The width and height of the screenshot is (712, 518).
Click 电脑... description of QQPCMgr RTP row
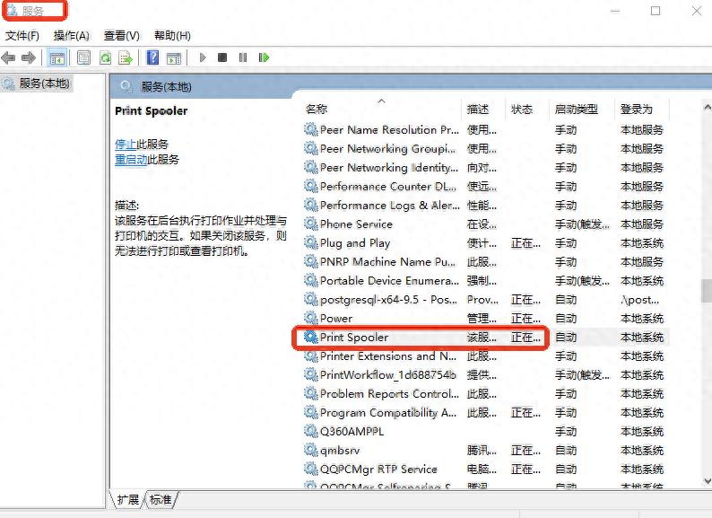[x=482, y=469]
